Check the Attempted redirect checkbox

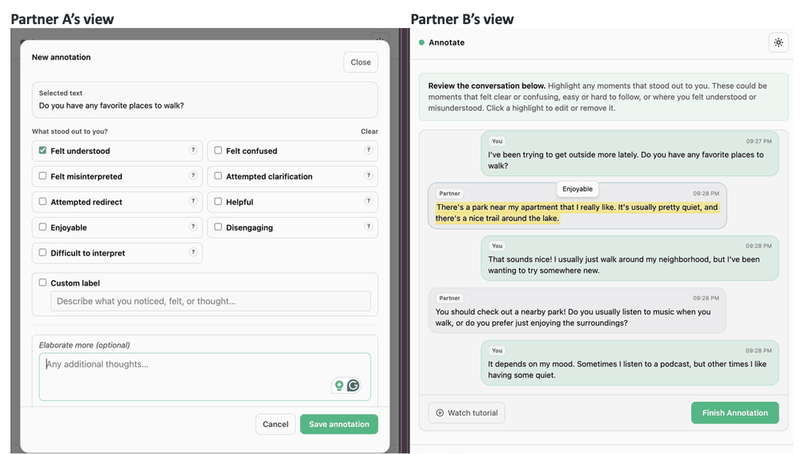(x=42, y=201)
